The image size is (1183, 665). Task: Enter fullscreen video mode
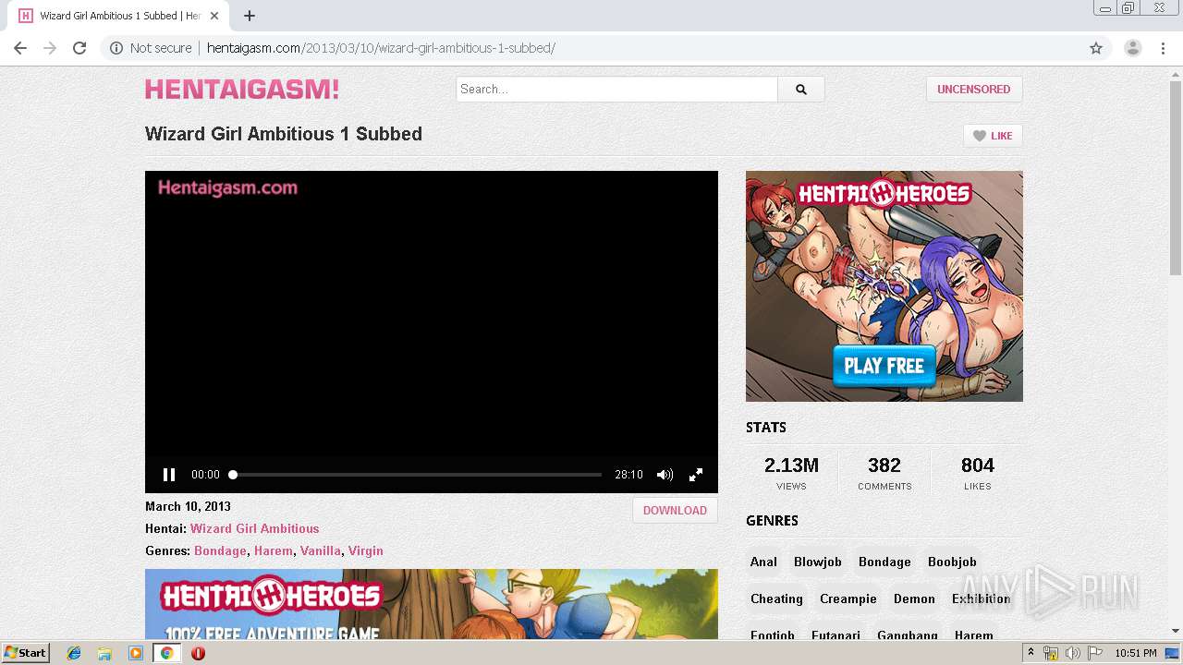pyautogui.click(x=696, y=475)
